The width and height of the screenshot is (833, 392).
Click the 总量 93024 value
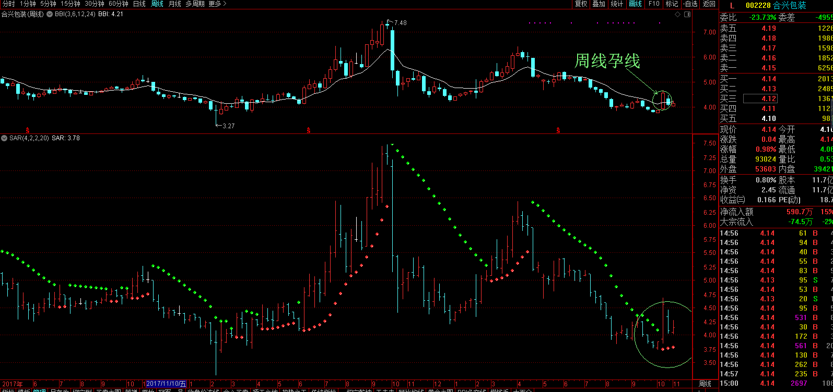(766, 159)
